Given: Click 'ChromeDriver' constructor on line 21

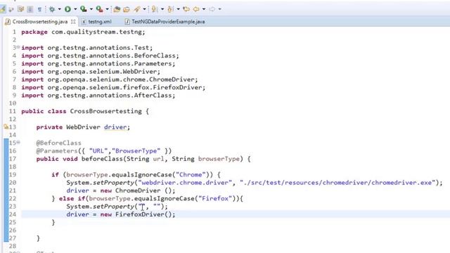Looking at the screenshot, I should point(138,190).
